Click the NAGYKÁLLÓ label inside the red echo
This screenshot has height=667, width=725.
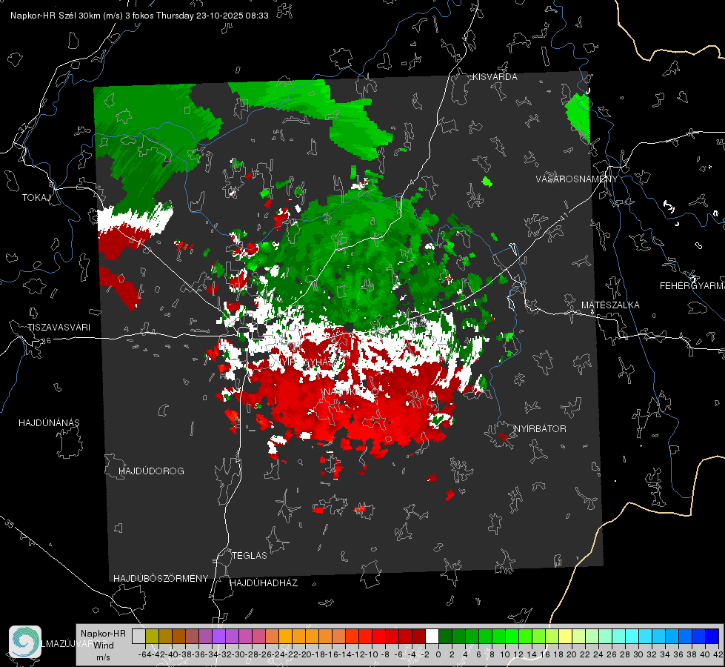[x=350, y=392]
